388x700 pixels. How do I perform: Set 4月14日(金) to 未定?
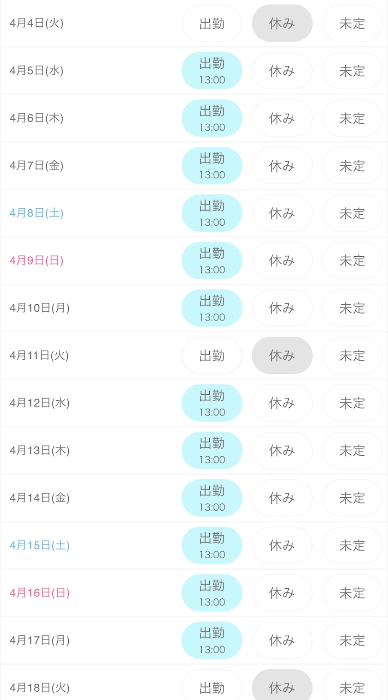coord(352,498)
